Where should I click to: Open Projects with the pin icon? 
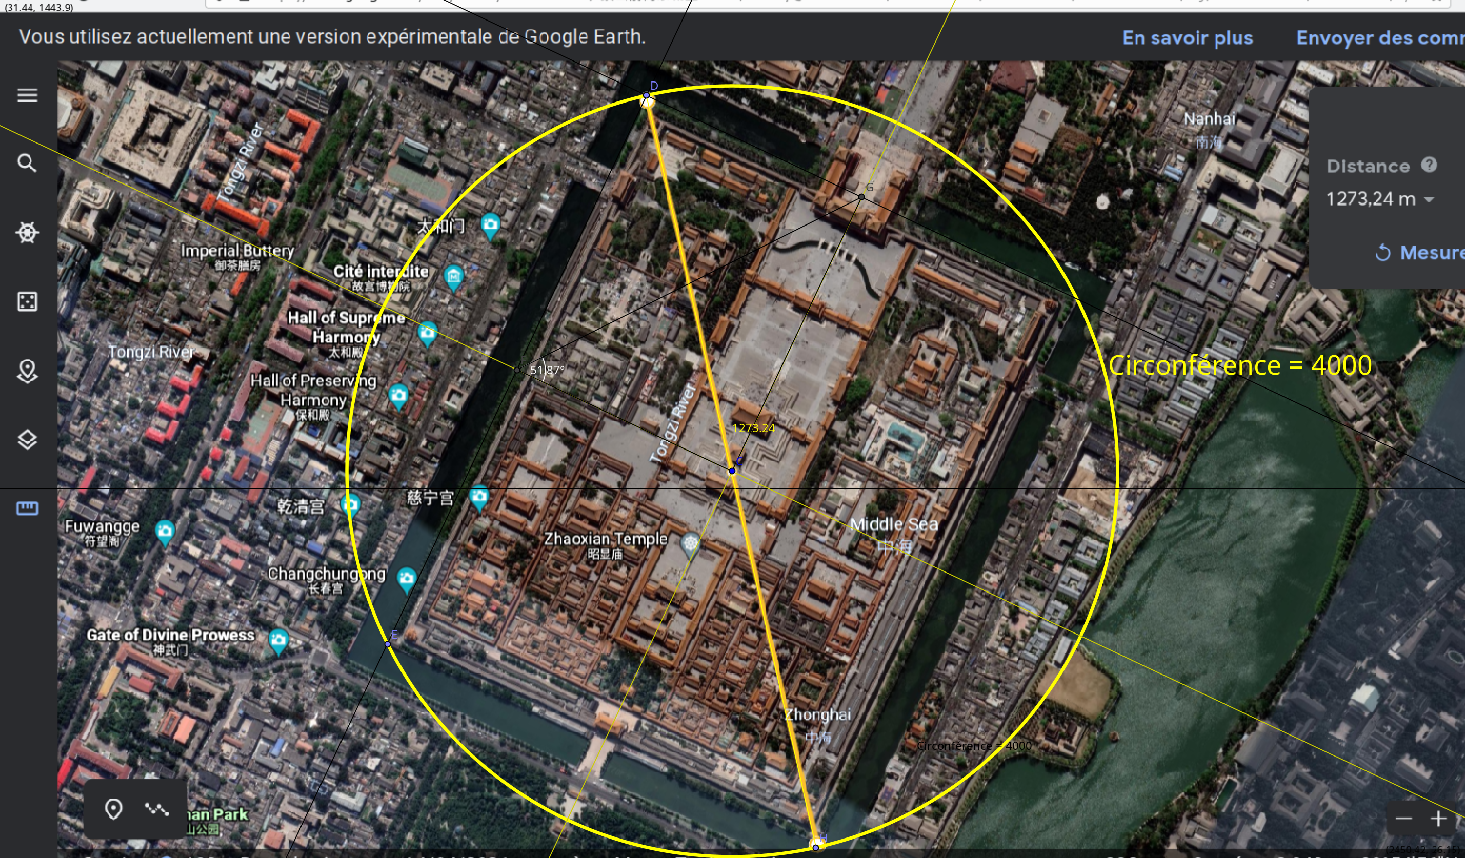pyautogui.click(x=27, y=371)
